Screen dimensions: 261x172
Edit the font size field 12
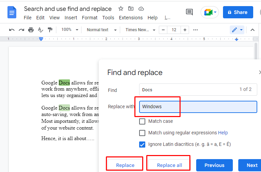click(x=174, y=30)
